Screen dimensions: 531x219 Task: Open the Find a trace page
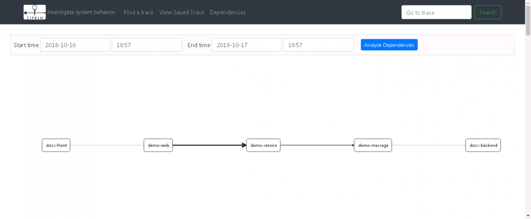(x=139, y=12)
